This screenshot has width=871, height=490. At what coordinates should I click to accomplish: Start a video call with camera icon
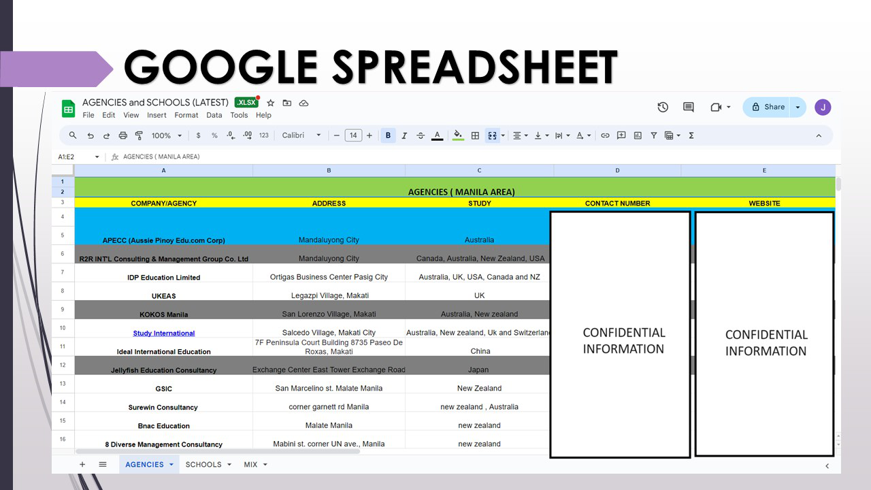tap(716, 107)
